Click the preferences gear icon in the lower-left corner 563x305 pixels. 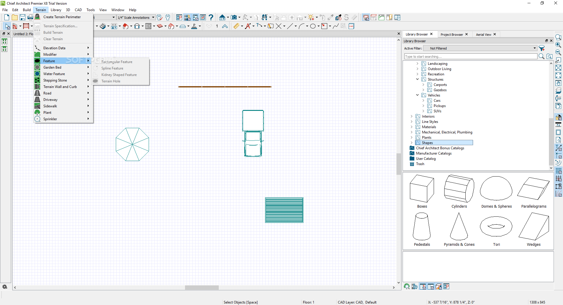(x=5, y=287)
